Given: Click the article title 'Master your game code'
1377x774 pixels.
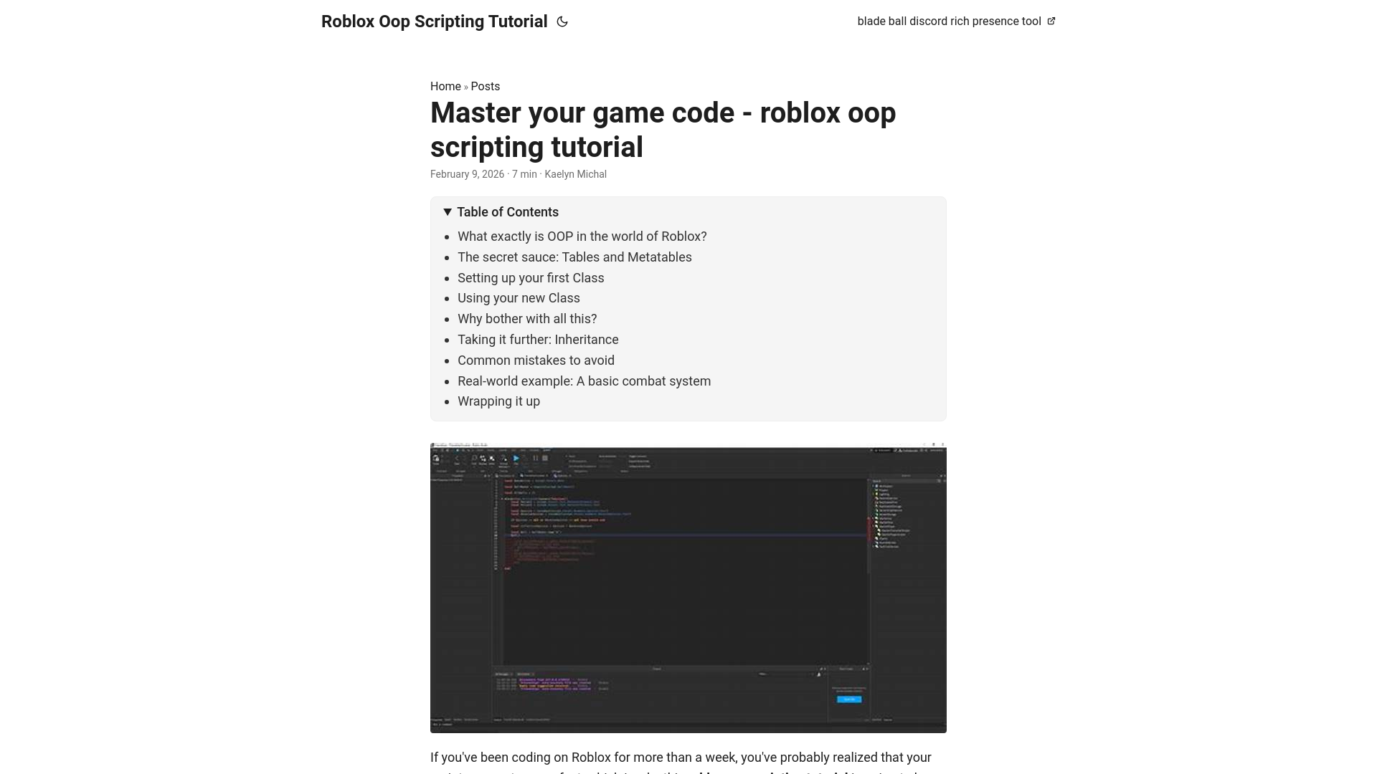Looking at the screenshot, I should point(663,130).
